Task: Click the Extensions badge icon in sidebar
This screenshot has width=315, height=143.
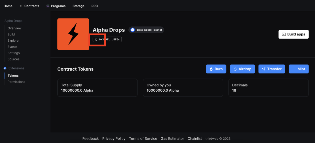Action: (5, 68)
